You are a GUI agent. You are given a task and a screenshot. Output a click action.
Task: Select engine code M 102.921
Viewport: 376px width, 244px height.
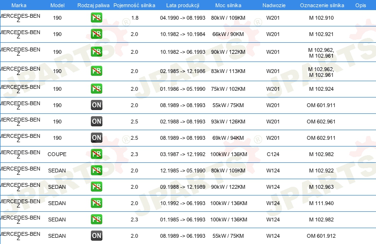click(x=321, y=34)
